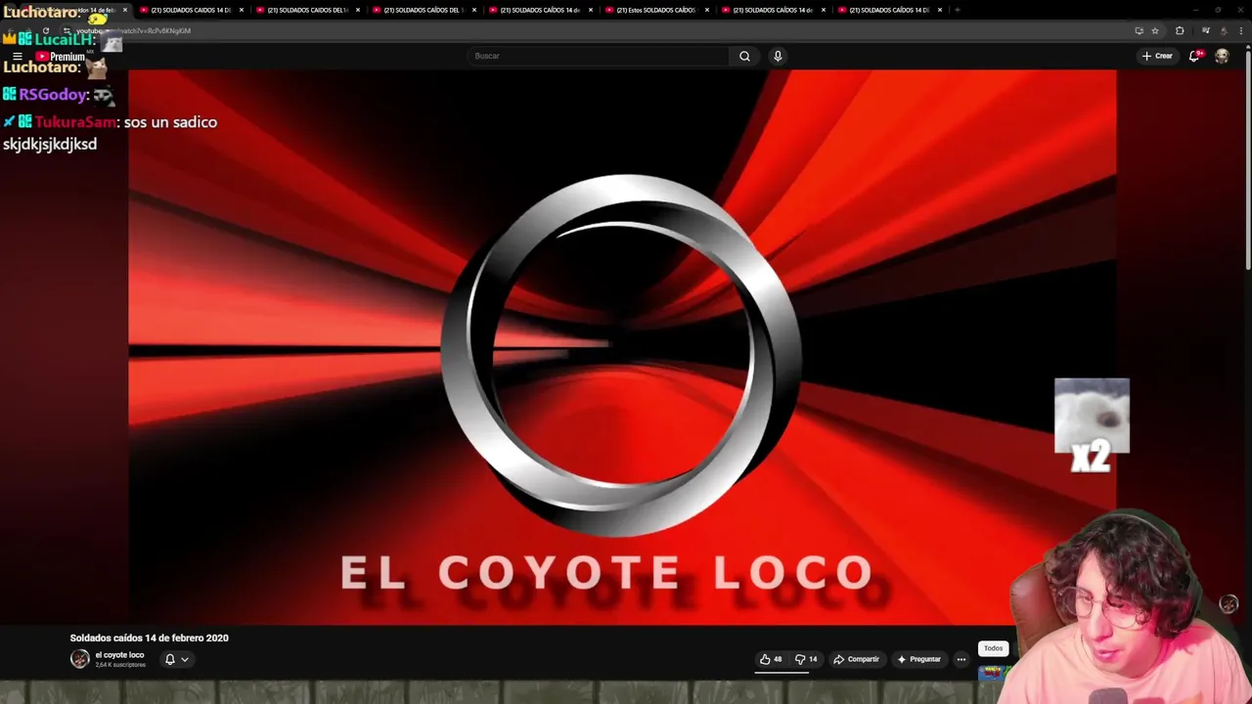Open the browser profile avatar
This screenshot has height=704, width=1252.
point(1225,30)
